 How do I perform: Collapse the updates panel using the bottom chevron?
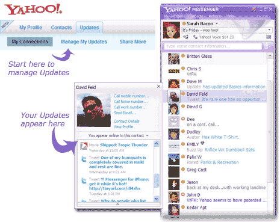[x=118, y=205]
